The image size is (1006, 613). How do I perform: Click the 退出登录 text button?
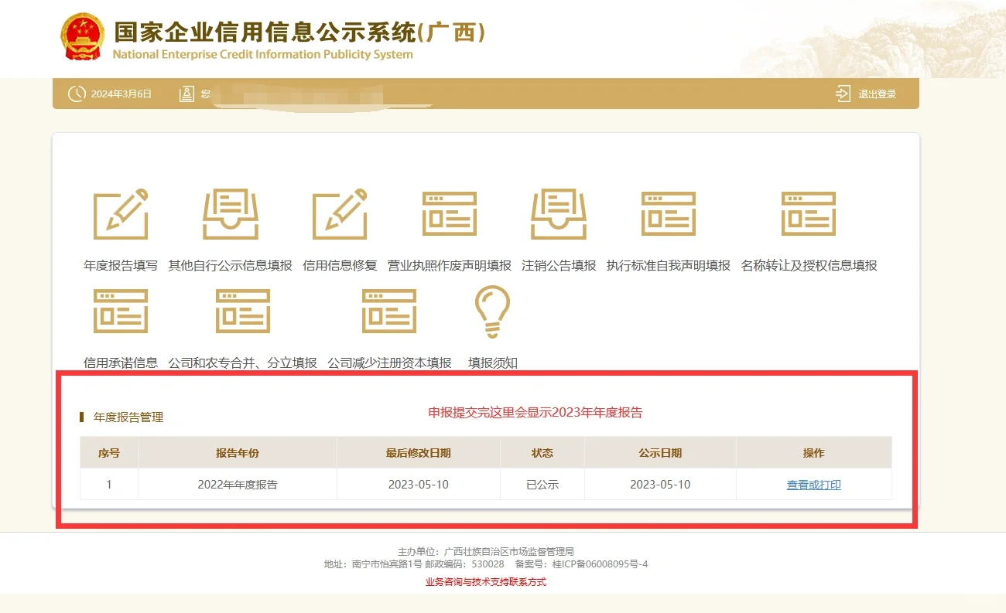pyautogui.click(x=877, y=94)
